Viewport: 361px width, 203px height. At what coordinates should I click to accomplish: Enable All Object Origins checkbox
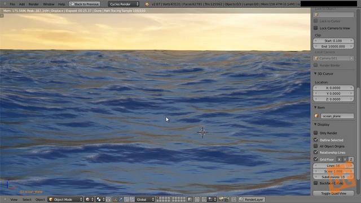point(316,146)
